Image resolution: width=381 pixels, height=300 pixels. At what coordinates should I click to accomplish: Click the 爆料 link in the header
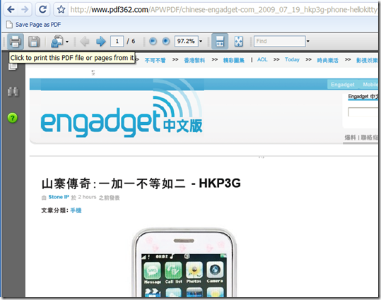(x=350, y=138)
